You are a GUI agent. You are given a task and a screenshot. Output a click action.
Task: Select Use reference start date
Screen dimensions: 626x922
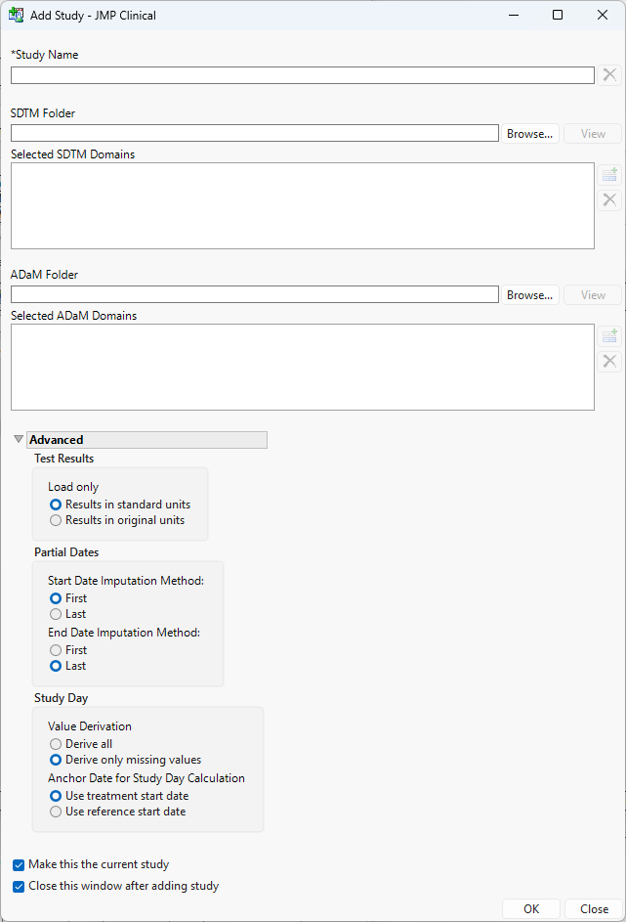56,812
